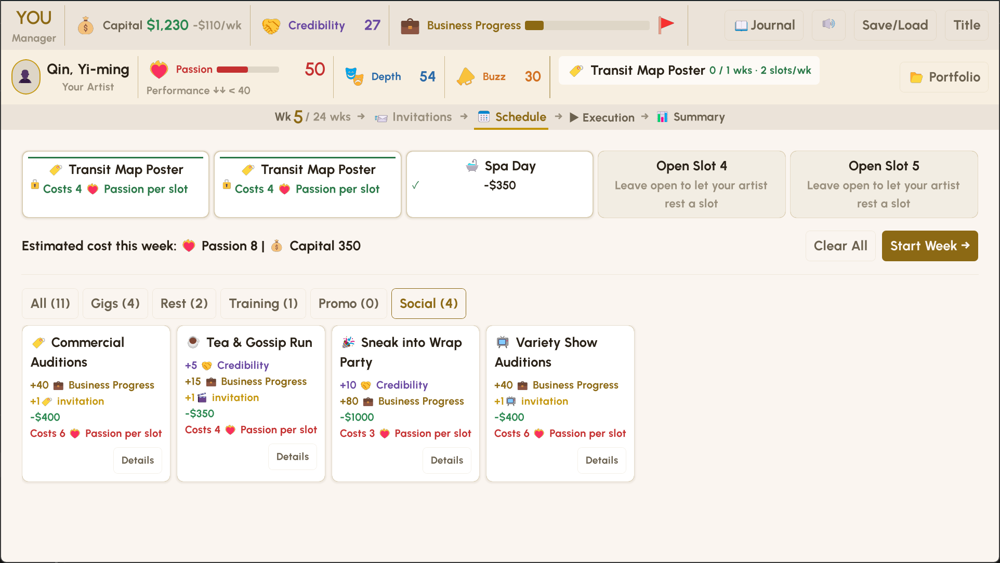Select Open Slot 5
This screenshot has width=1000, height=563.
883,184
